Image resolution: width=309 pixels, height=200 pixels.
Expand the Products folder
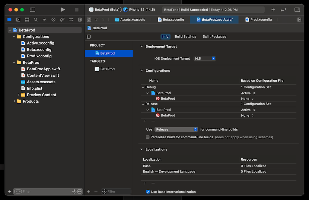pyautogui.click(x=14, y=101)
